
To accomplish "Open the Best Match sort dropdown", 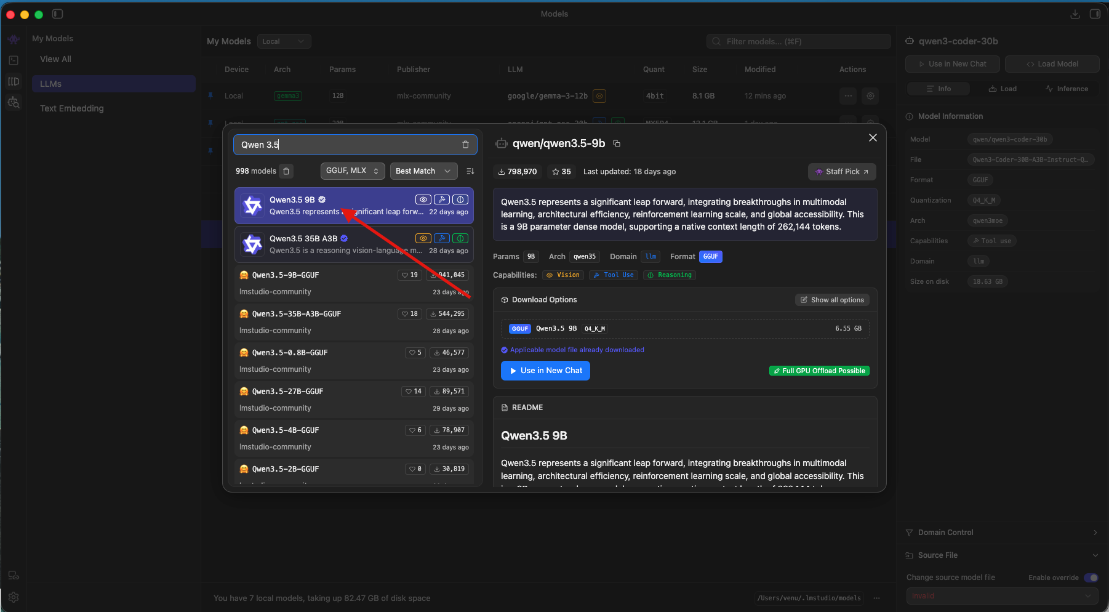I will (423, 171).
